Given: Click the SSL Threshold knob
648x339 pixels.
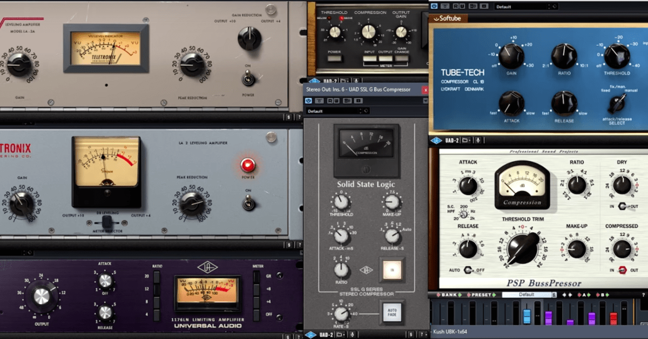Looking at the screenshot, I should coord(341,203).
